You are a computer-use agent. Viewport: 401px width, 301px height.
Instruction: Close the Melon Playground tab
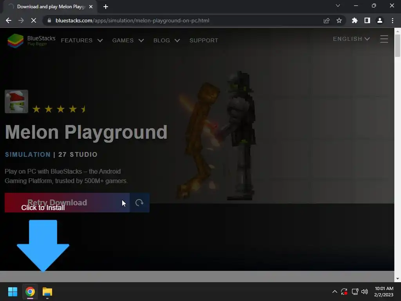pos(91,7)
